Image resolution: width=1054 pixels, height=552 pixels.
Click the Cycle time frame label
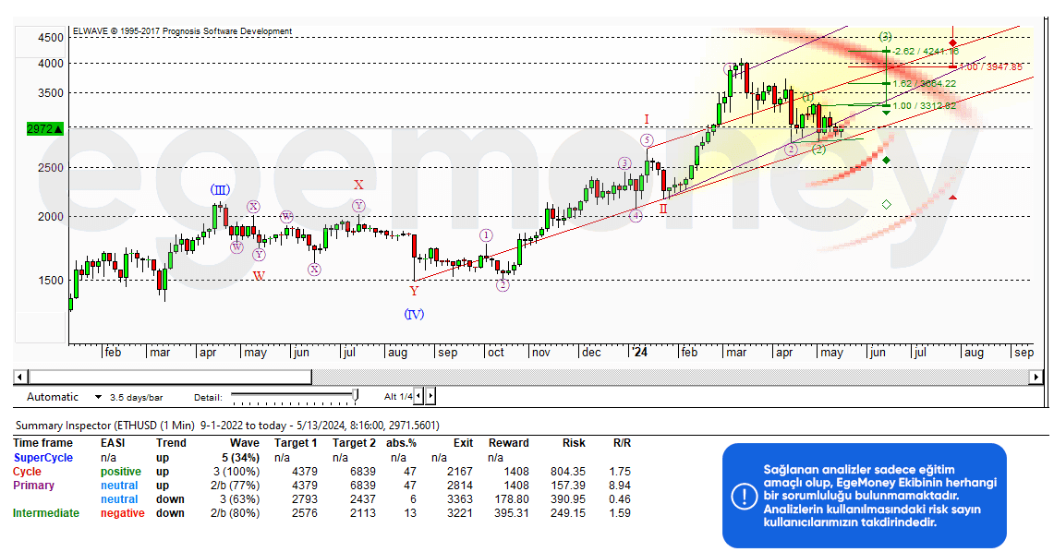[27, 471]
